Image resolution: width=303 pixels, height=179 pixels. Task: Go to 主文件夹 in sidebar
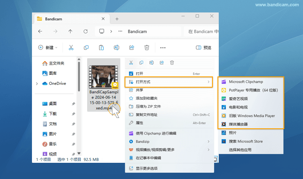coord(53,63)
